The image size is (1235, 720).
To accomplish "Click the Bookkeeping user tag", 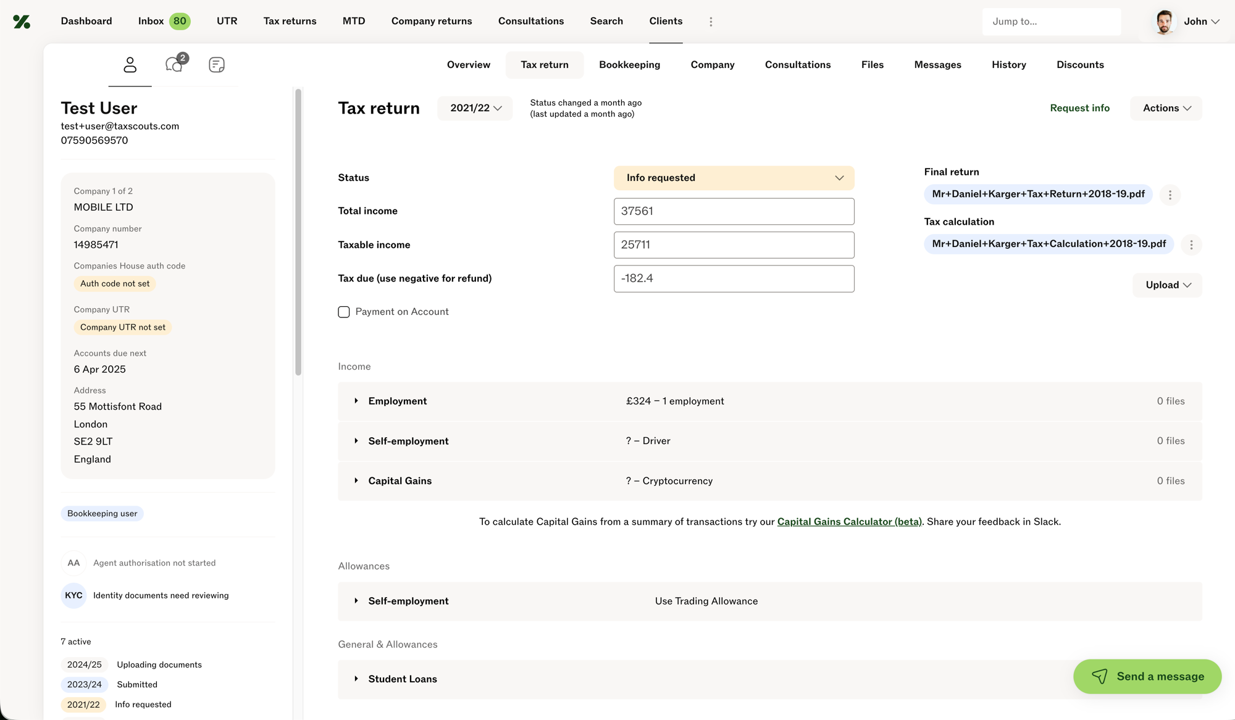I will click(102, 514).
